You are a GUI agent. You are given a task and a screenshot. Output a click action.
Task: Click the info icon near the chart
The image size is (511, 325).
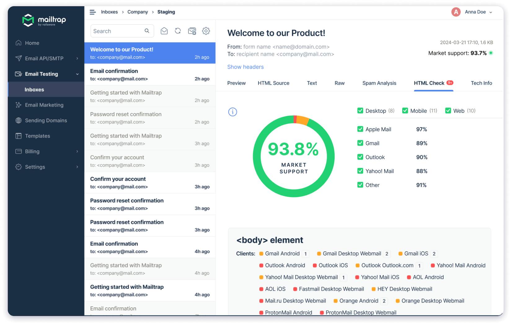232,112
